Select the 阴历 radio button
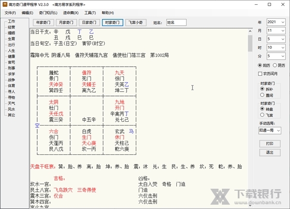290x209 pixels. tap(275, 65)
